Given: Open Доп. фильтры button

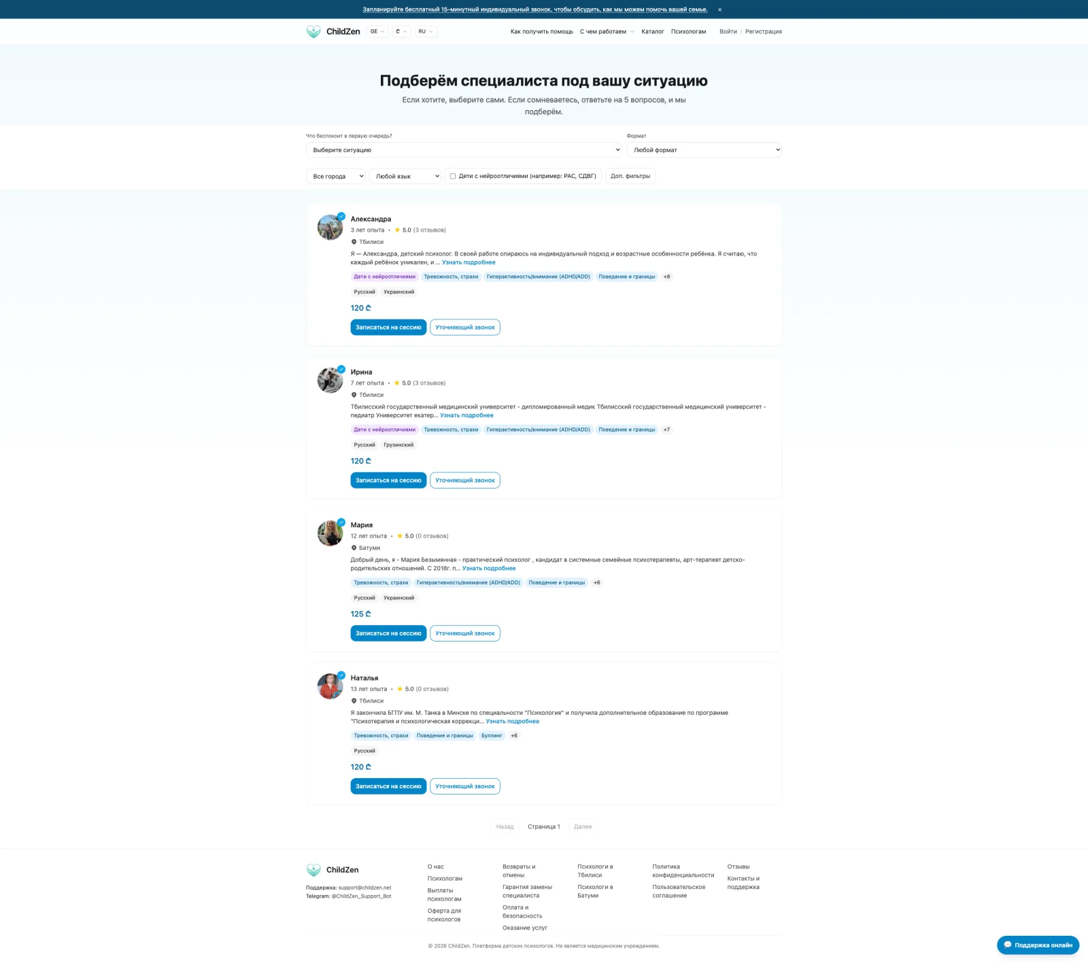Looking at the screenshot, I should coord(630,176).
